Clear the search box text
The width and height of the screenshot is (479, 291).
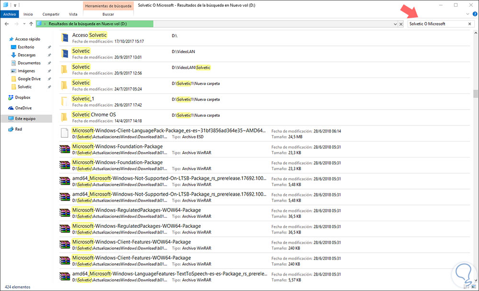pyautogui.click(x=469, y=24)
